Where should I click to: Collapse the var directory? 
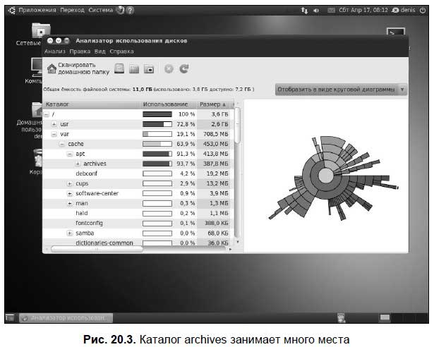54,134
